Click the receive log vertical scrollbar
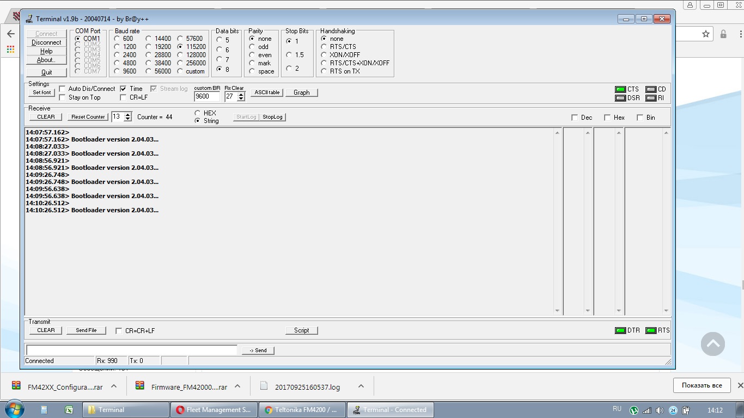 [557, 222]
